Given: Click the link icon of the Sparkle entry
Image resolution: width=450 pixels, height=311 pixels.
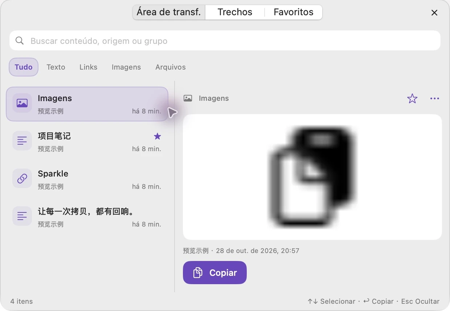Looking at the screenshot, I should click(22, 178).
